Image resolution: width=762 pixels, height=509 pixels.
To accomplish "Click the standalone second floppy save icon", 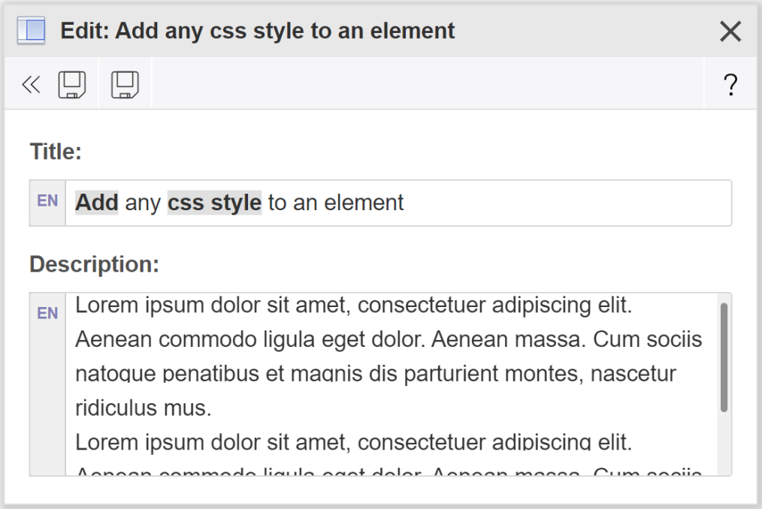I will click(125, 85).
